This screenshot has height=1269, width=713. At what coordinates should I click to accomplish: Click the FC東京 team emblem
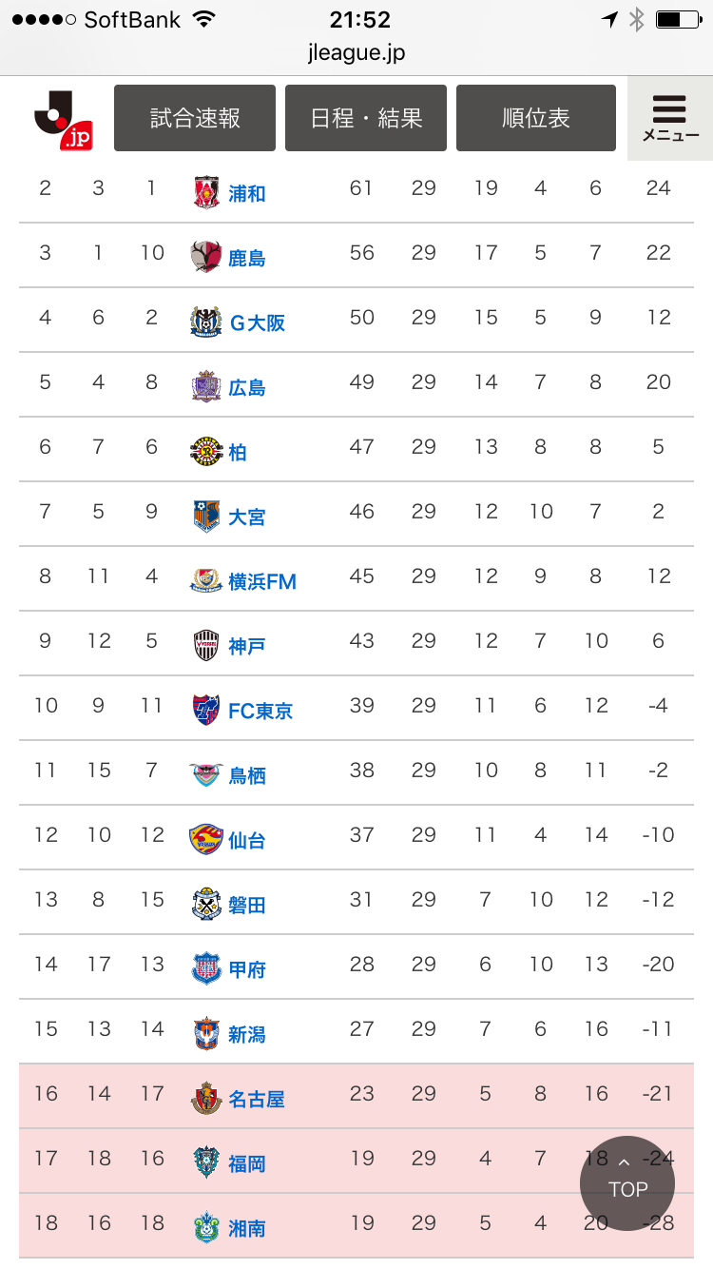click(206, 710)
